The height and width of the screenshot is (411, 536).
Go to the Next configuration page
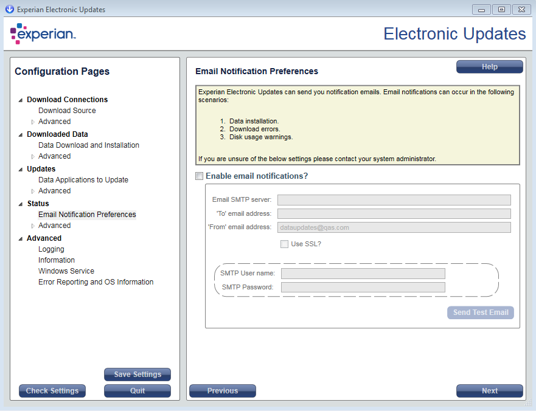(x=489, y=391)
